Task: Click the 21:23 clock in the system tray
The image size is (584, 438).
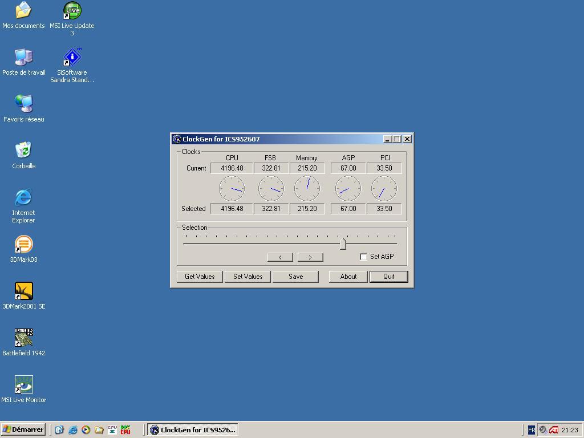Action: point(570,430)
